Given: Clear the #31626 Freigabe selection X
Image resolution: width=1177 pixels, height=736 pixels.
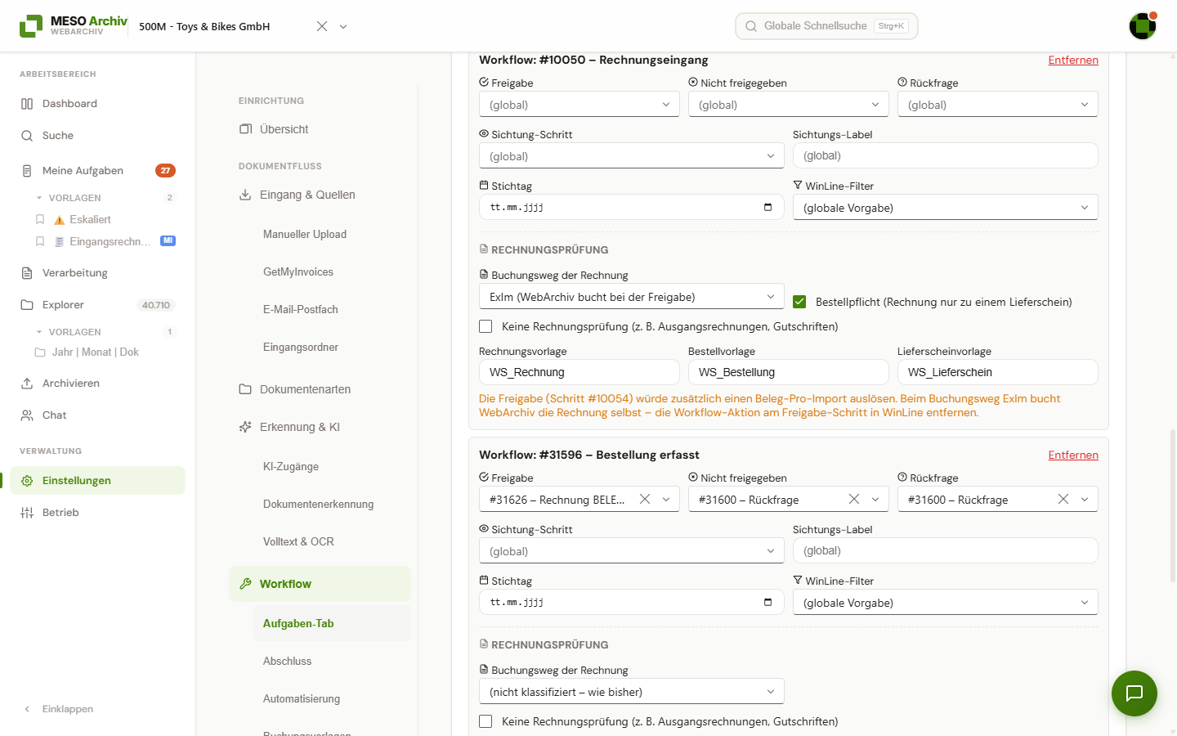Looking at the screenshot, I should [645, 499].
